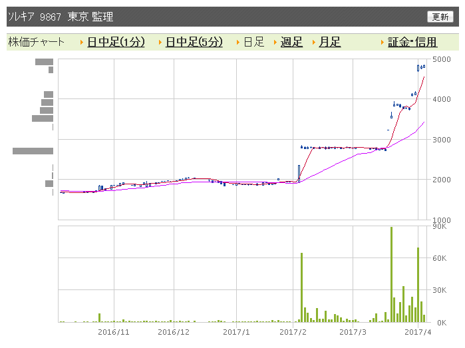Click the orange arrow before 証金・信用
The height and width of the screenshot is (348, 465).
[383, 43]
